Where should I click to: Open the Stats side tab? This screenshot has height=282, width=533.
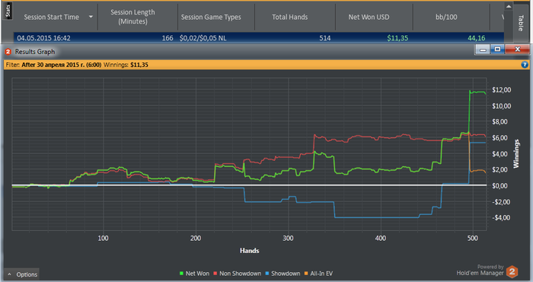[x=8, y=10]
